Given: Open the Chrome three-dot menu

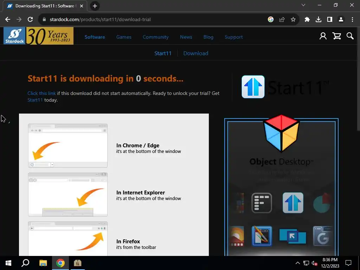Looking at the screenshot, I should [x=352, y=20].
